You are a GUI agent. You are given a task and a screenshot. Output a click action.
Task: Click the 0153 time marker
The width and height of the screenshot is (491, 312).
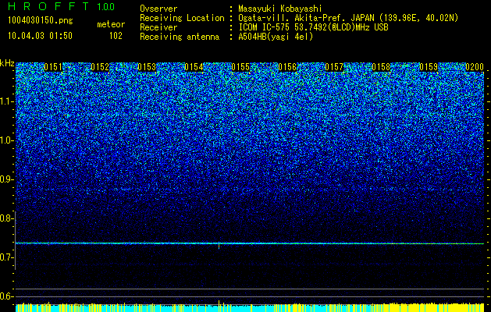[x=147, y=67]
